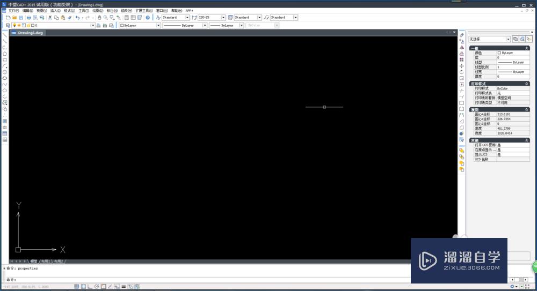Collapse the 视图 section in properties

pos(527,110)
